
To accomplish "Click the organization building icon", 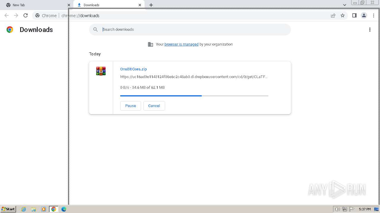I will coord(151,44).
